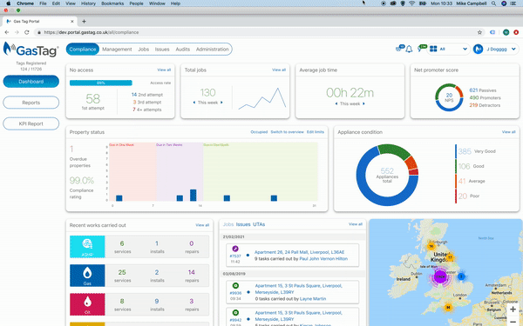Viewport: 523px width, 326px height.
Task: Bookmark this page with the star
Action: coord(479,32)
